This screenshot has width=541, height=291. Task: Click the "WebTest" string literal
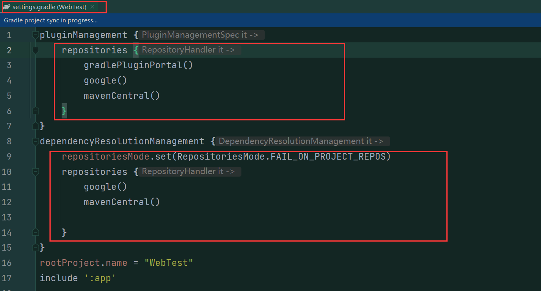pos(169,263)
